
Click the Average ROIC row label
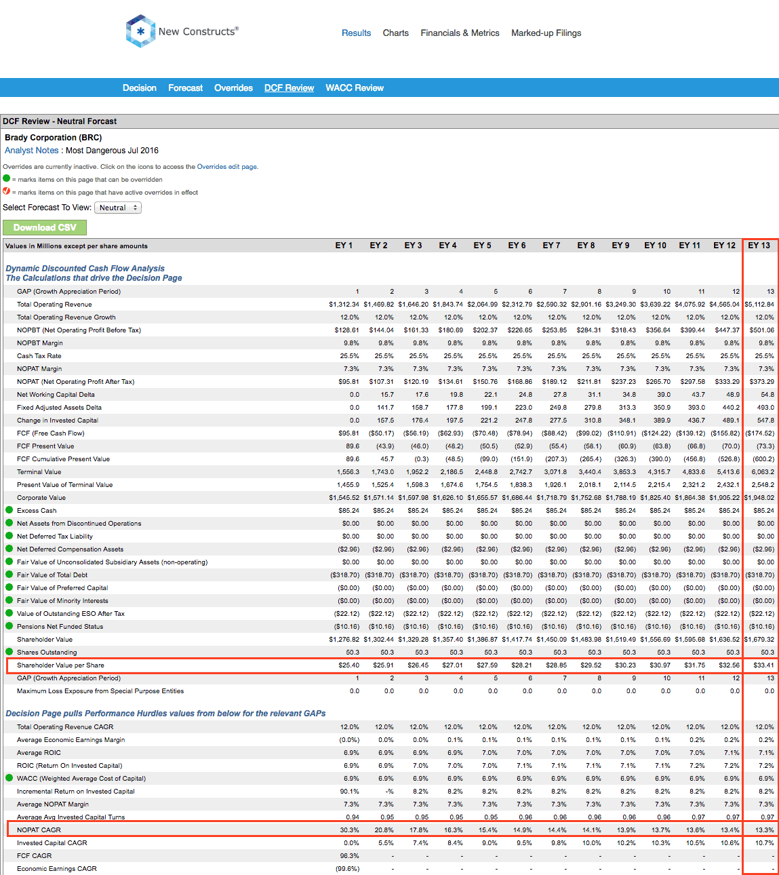click(x=39, y=753)
